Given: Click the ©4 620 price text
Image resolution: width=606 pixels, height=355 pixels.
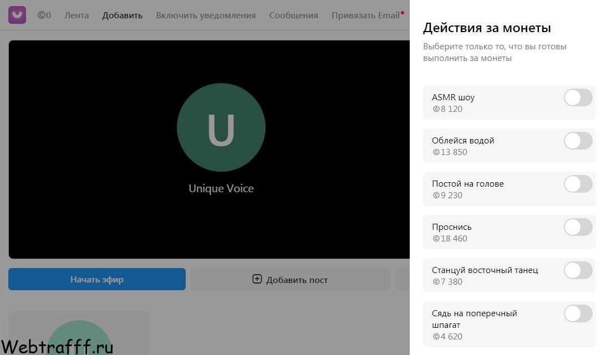Looking at the screenshot, I should coord(447,337).
